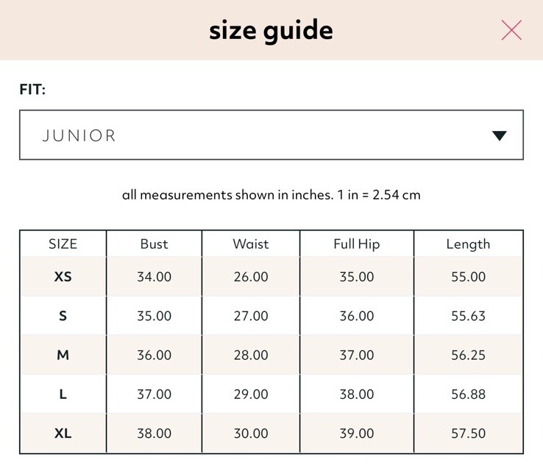Click the Bust column header

point(154,244)
